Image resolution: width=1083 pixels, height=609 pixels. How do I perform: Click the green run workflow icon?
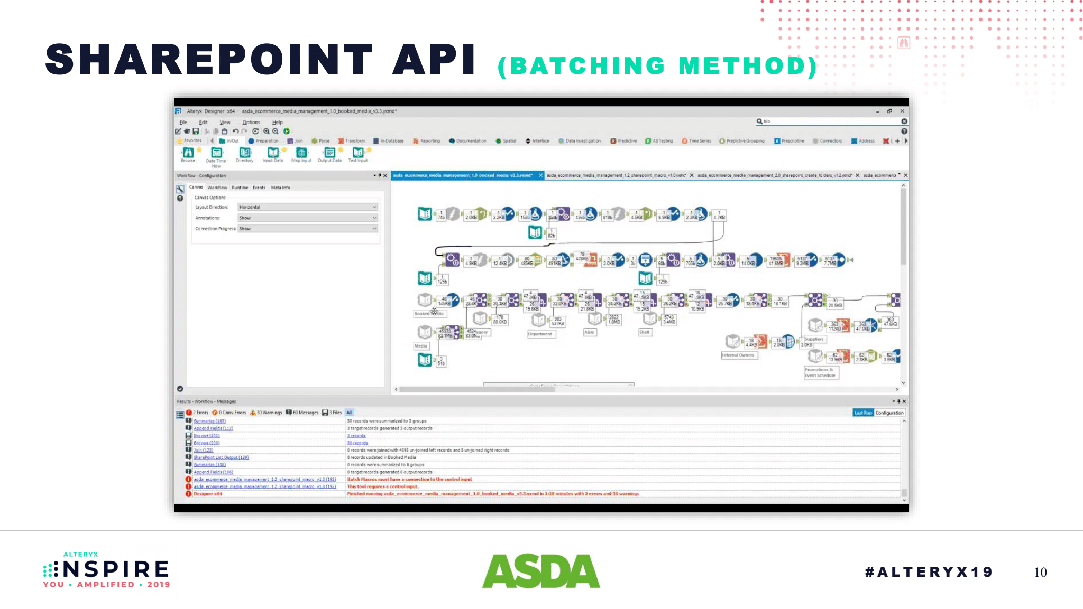[287, 132]
